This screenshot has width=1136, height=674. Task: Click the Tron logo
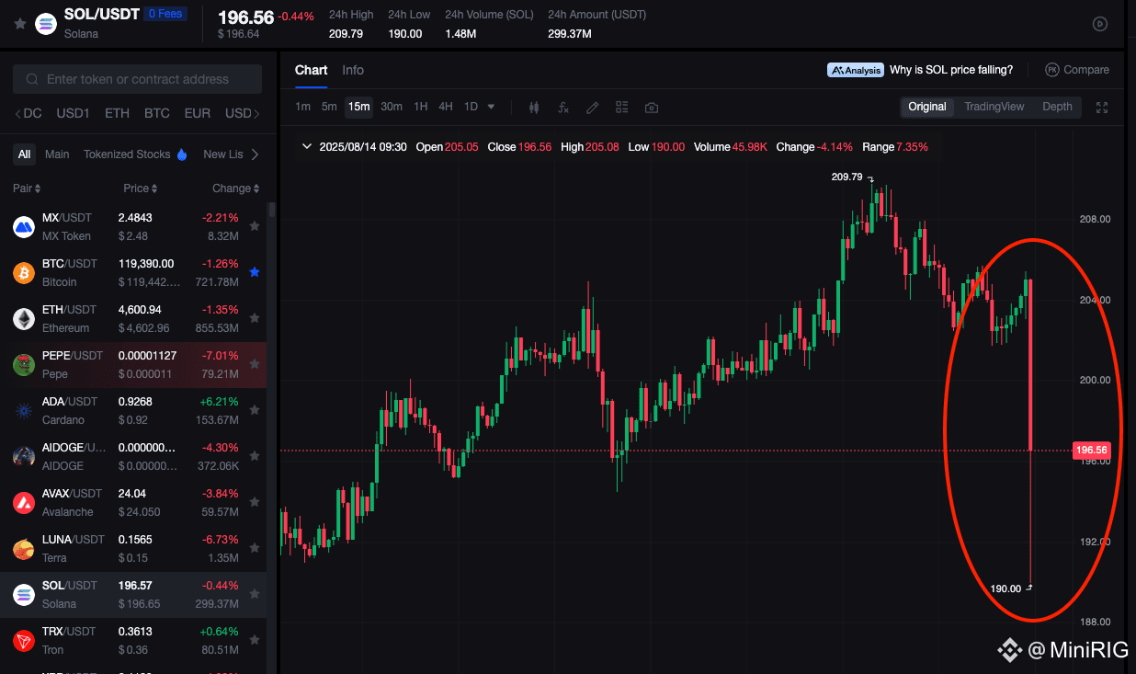pyautogui.click(x=24, y=640)
